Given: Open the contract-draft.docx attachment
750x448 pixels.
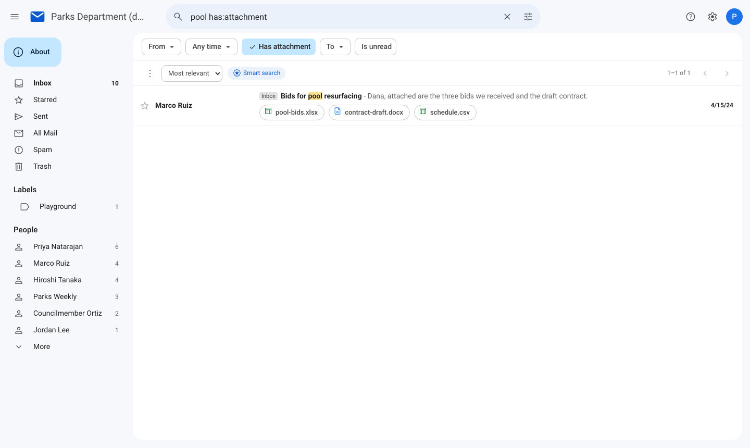Looking at the screenshot, I should point(369,113).
